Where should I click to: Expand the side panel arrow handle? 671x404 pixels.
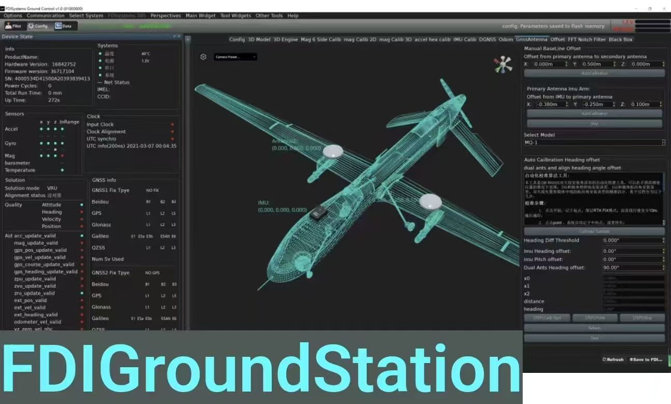[188, 39]
